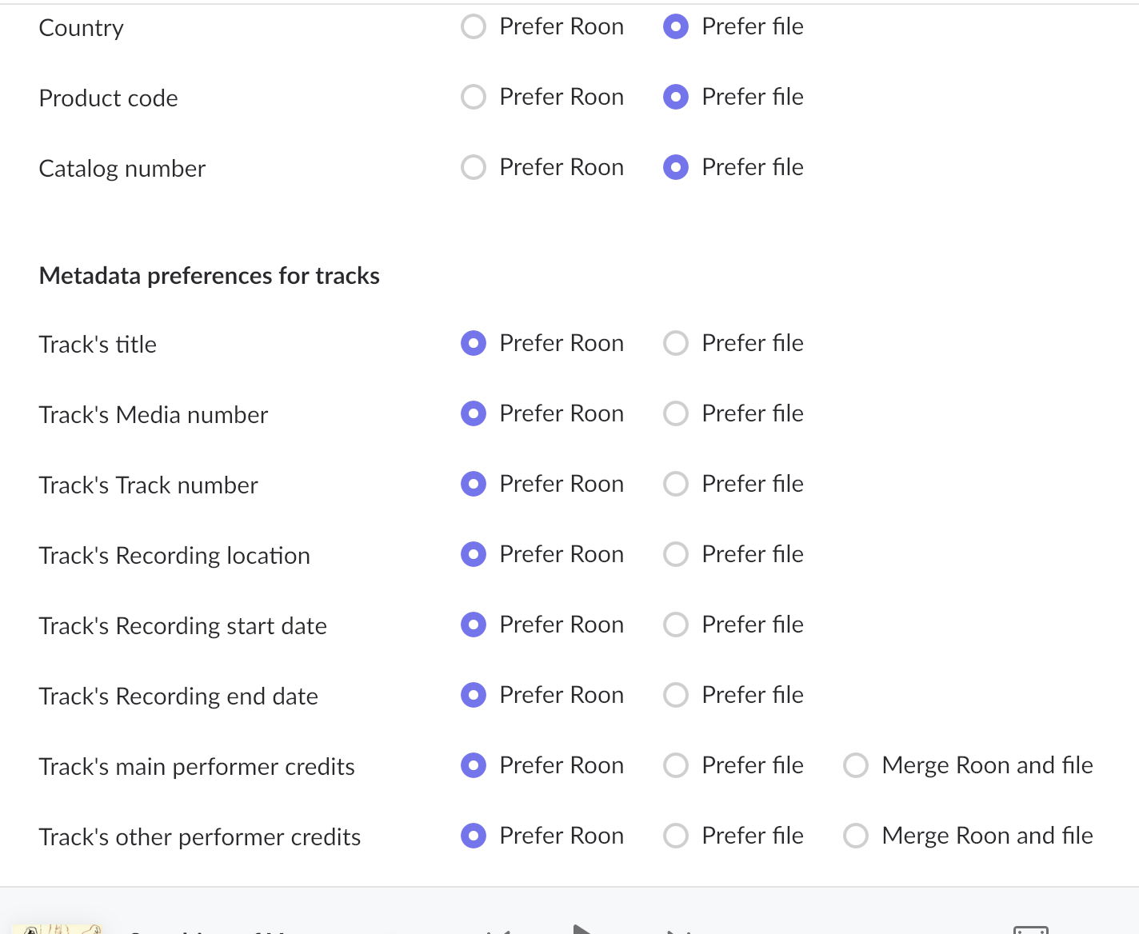Click the Metadata preferences for tracks heading
Screen dimensions: 1139x934
209,276
